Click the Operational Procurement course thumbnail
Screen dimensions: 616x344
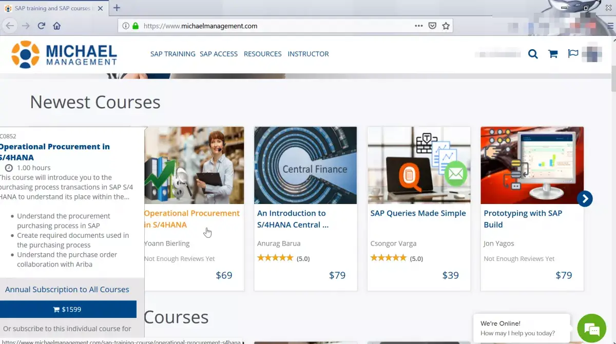coord(194,165)
